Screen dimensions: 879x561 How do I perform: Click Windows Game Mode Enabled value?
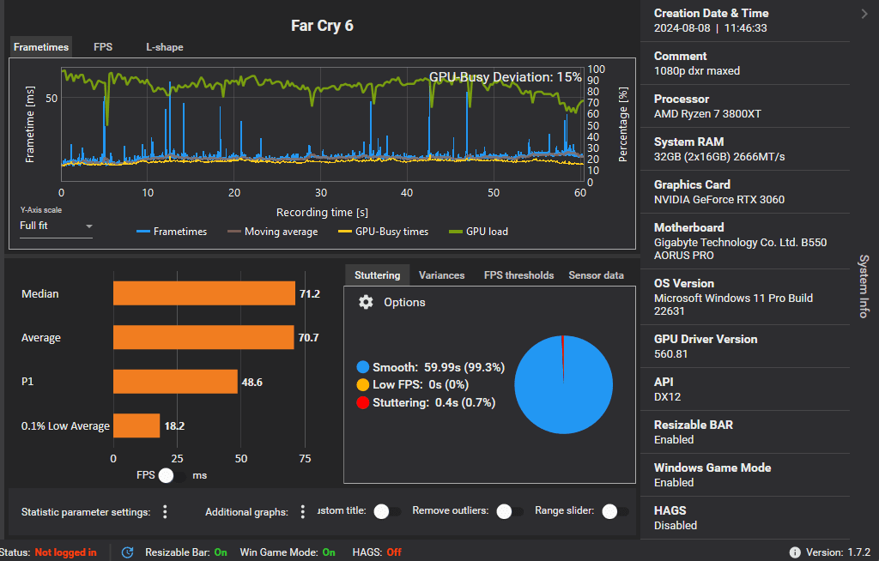coord(674,483)
